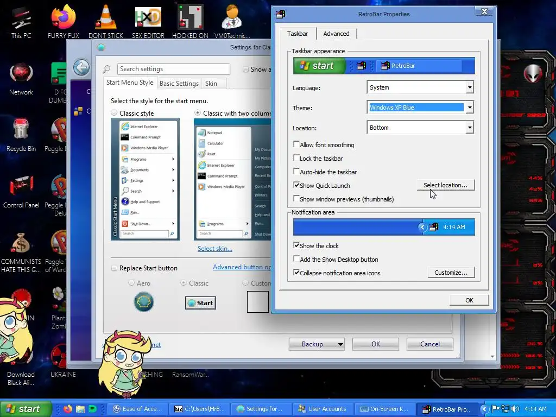556x417 pixels.
Task: Check Replace Start button
Action: (114, 268)
